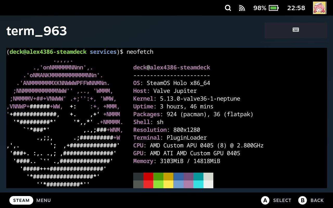The width and height of the screenshot is (333, 208).
Task: Open search with the magnifying glass icon
Action: 228,8
